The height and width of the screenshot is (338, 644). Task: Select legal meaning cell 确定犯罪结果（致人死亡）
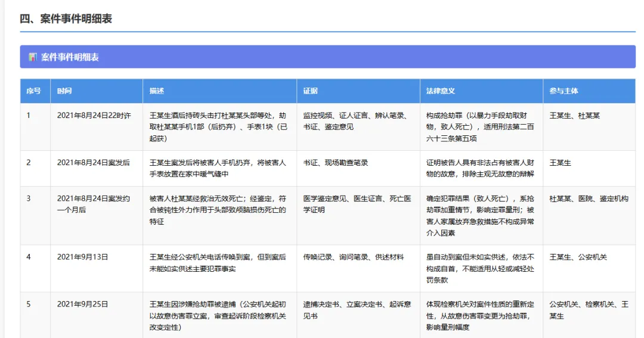480,216
